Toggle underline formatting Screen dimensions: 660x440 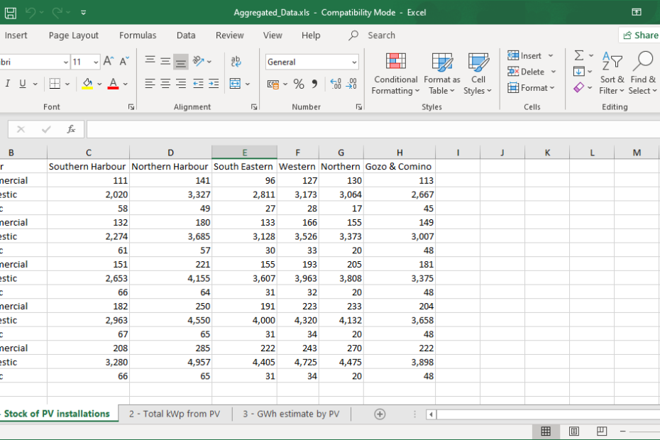coord(23,84)
